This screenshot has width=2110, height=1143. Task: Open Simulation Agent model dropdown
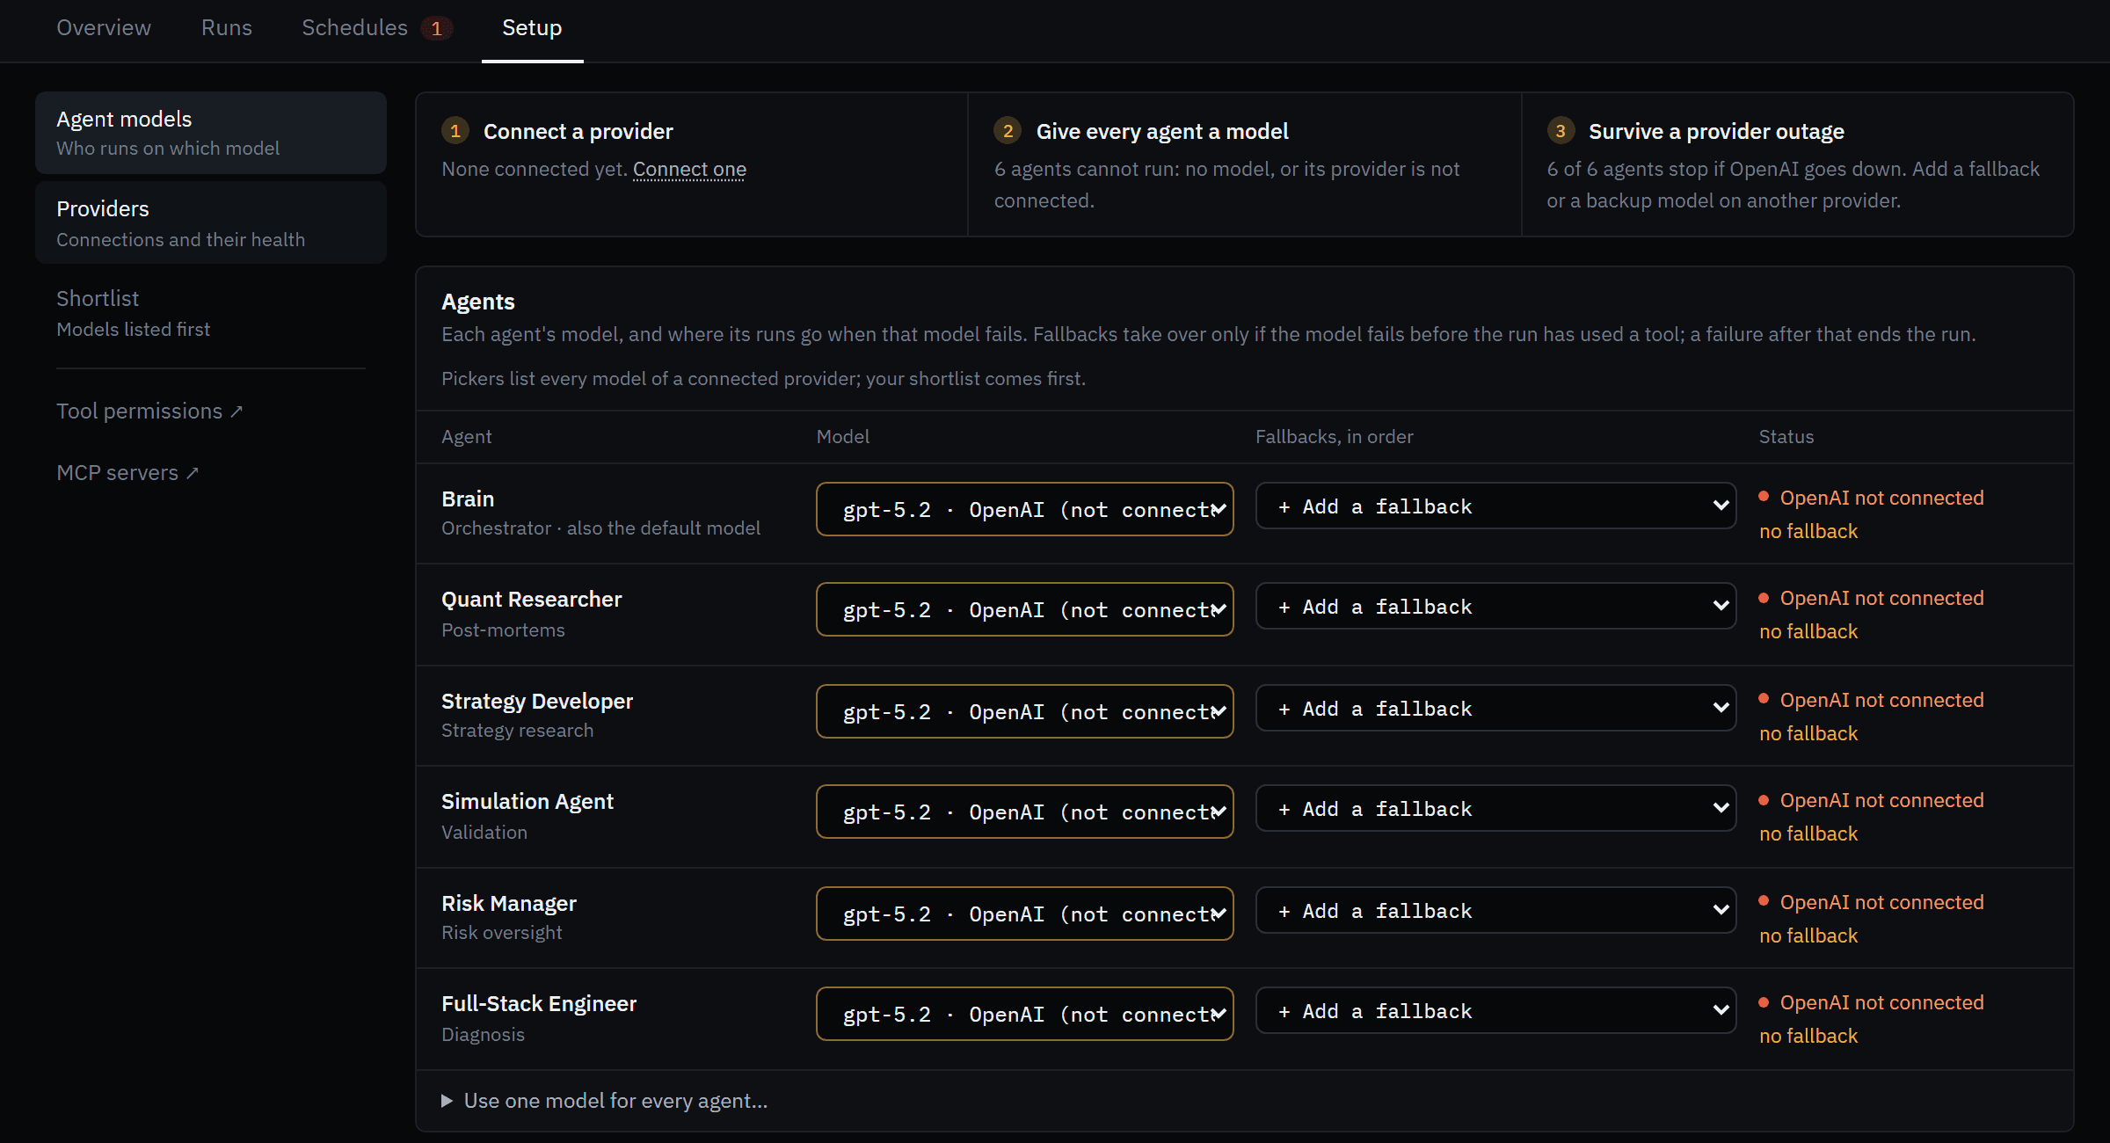[x=1024, y=812]
